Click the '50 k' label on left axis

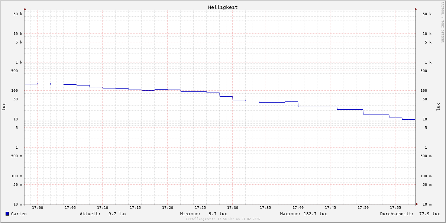(x=18, y=14)
